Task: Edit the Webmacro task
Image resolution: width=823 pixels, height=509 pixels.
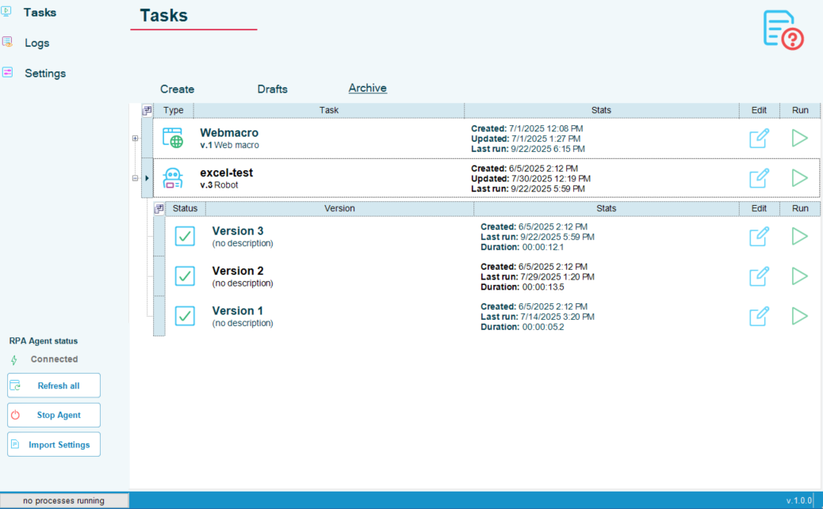Action: coord(759,139)
